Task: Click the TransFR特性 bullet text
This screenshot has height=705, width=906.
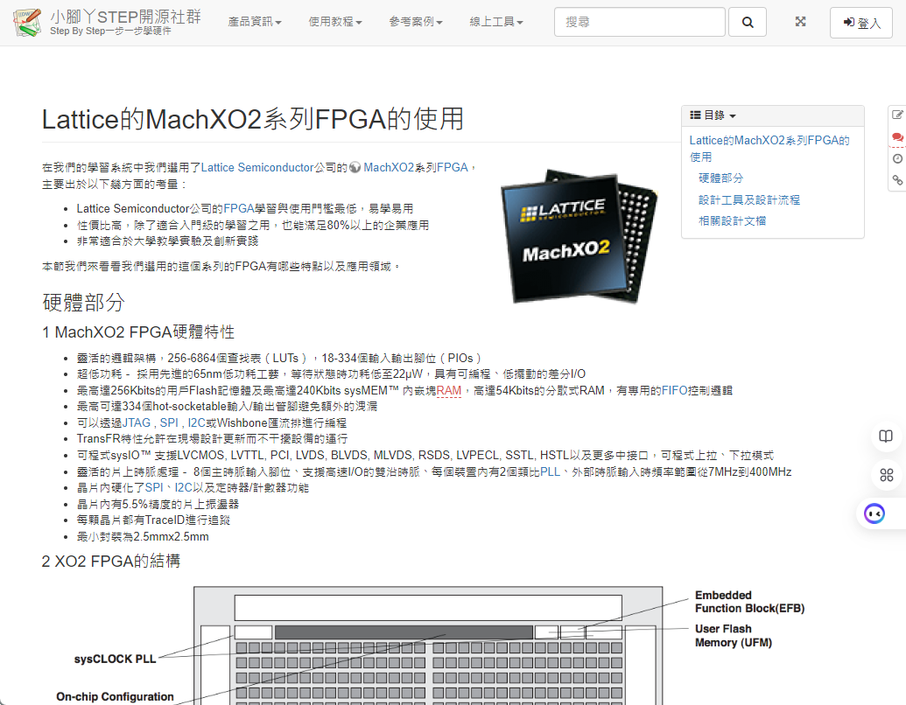Action: (x=212, y=439)
